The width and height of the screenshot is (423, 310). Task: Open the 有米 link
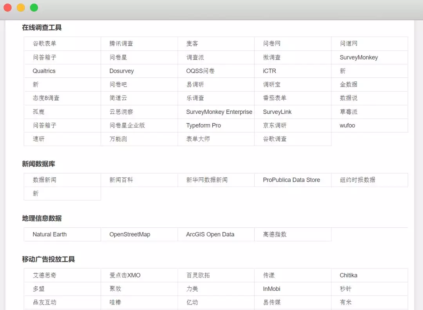point(345,302)
